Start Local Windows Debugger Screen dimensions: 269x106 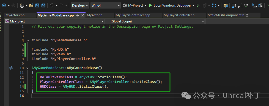pyautogui.click(x=170, y=5)
